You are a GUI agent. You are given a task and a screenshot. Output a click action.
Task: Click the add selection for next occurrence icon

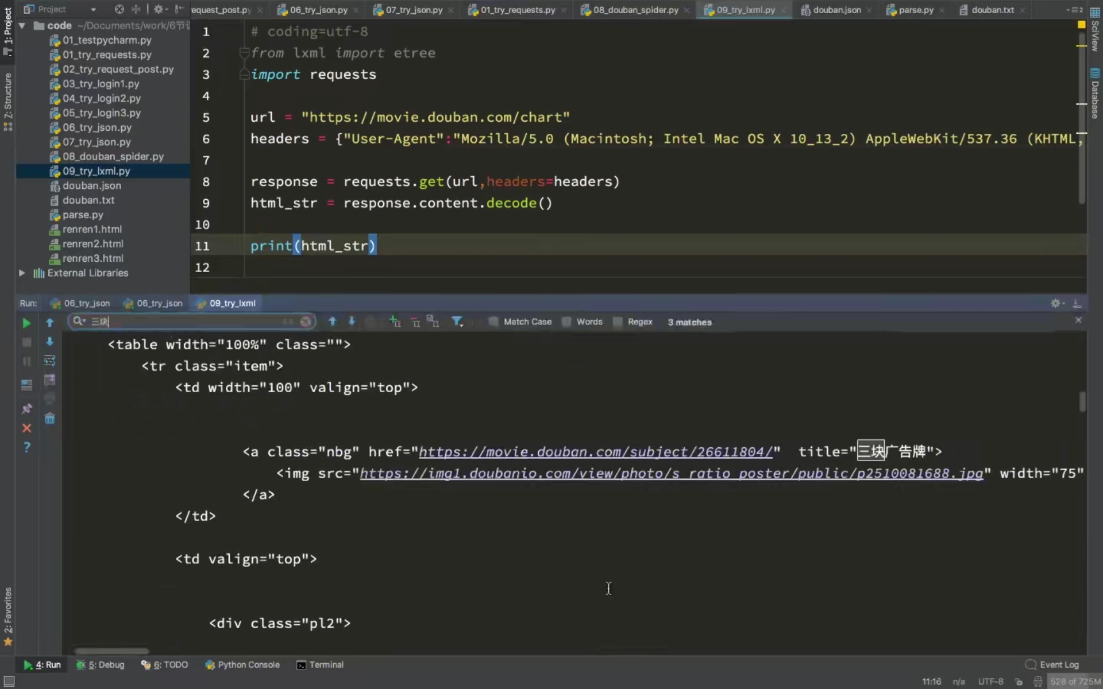[x=395, y=322]
